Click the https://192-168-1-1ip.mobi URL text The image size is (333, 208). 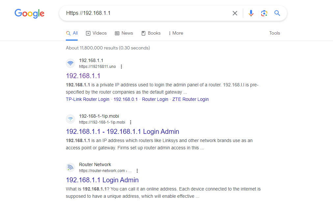pos(102,122)
